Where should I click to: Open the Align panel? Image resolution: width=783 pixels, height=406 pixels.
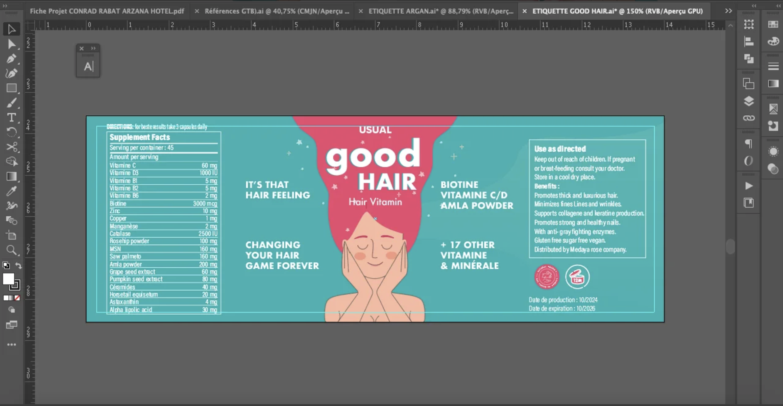point(749,41)
